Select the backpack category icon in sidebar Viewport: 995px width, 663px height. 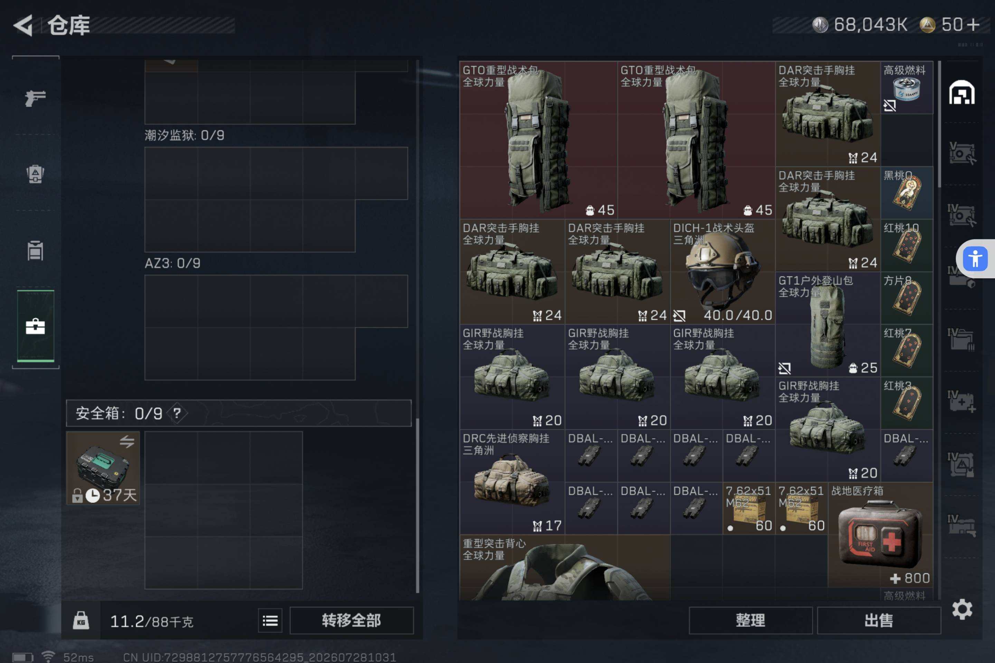point(35,173)
